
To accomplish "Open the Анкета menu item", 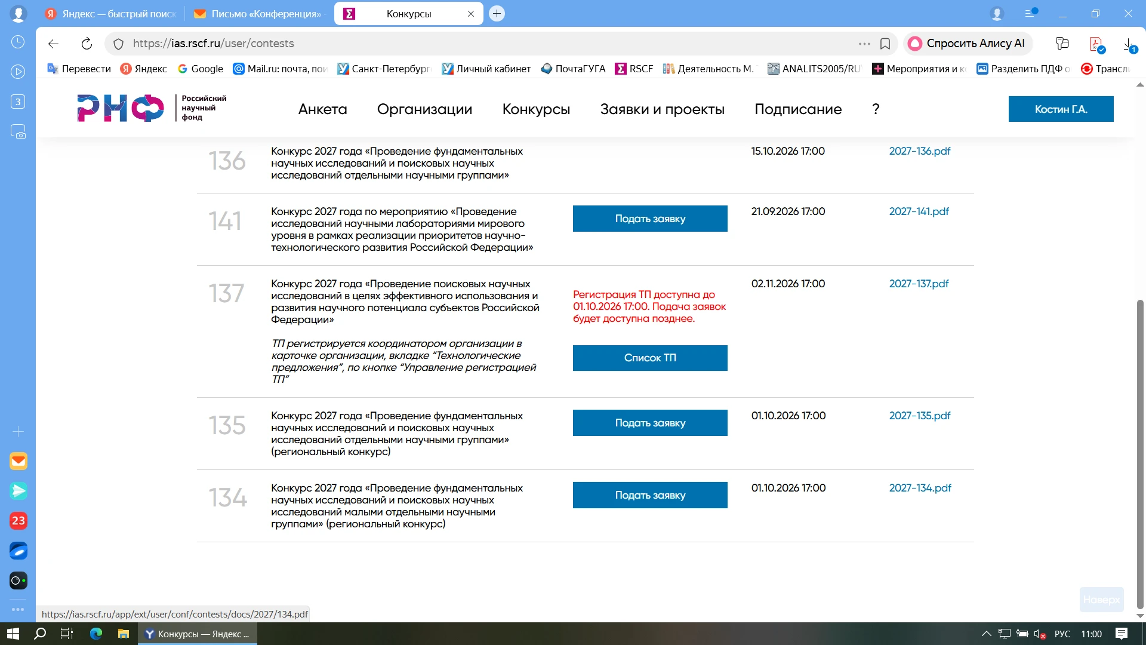I will pyautogui.click(x=322, y=109).
